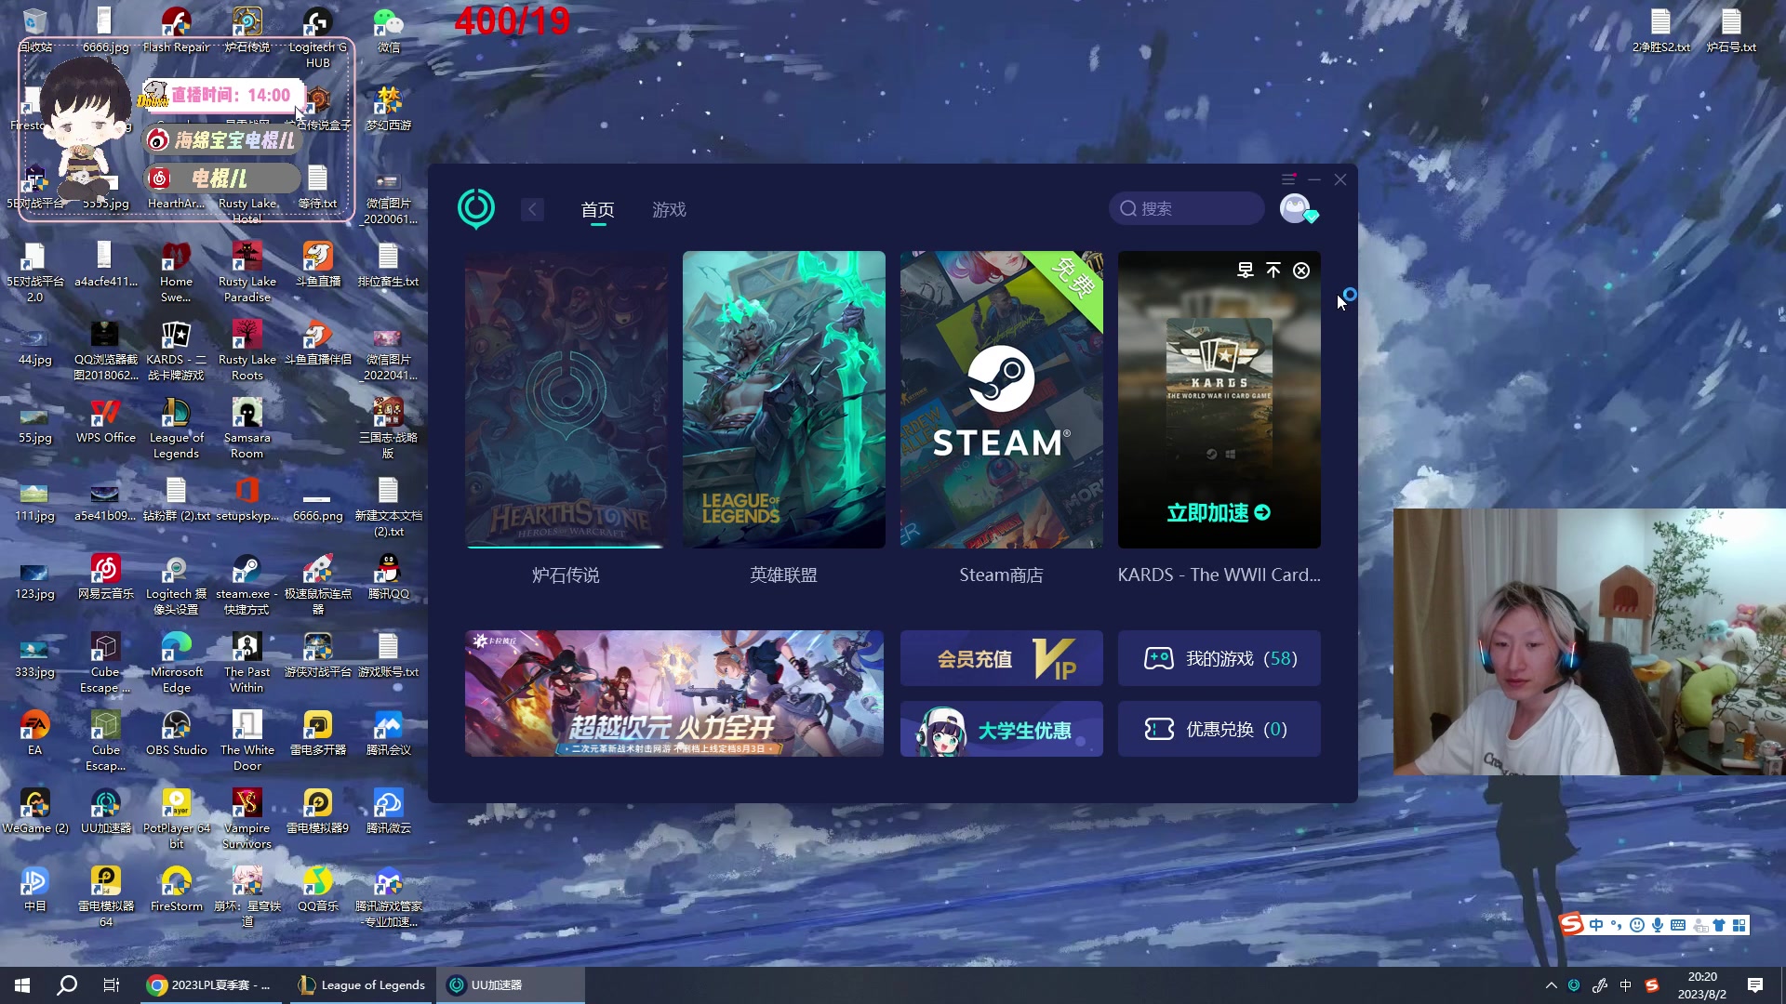Image resolution: width=1786 pixels, height=1004 pixels.
Task: Open the Windows notification center
Action: pyautogui.click(x=1755, y=985)
